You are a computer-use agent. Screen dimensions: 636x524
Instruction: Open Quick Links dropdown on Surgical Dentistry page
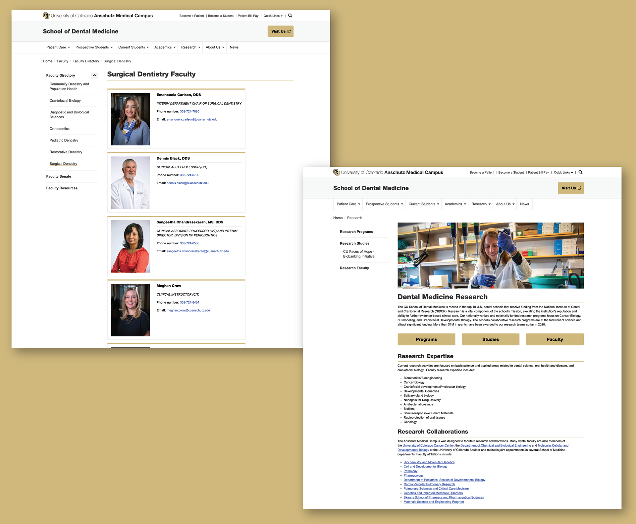click(x=273, y=16)
